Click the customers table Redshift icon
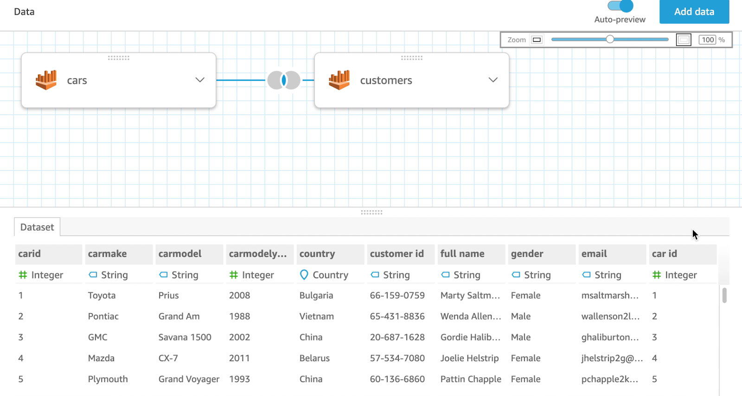This screenshot has width=742, height=396. (339, 80)
